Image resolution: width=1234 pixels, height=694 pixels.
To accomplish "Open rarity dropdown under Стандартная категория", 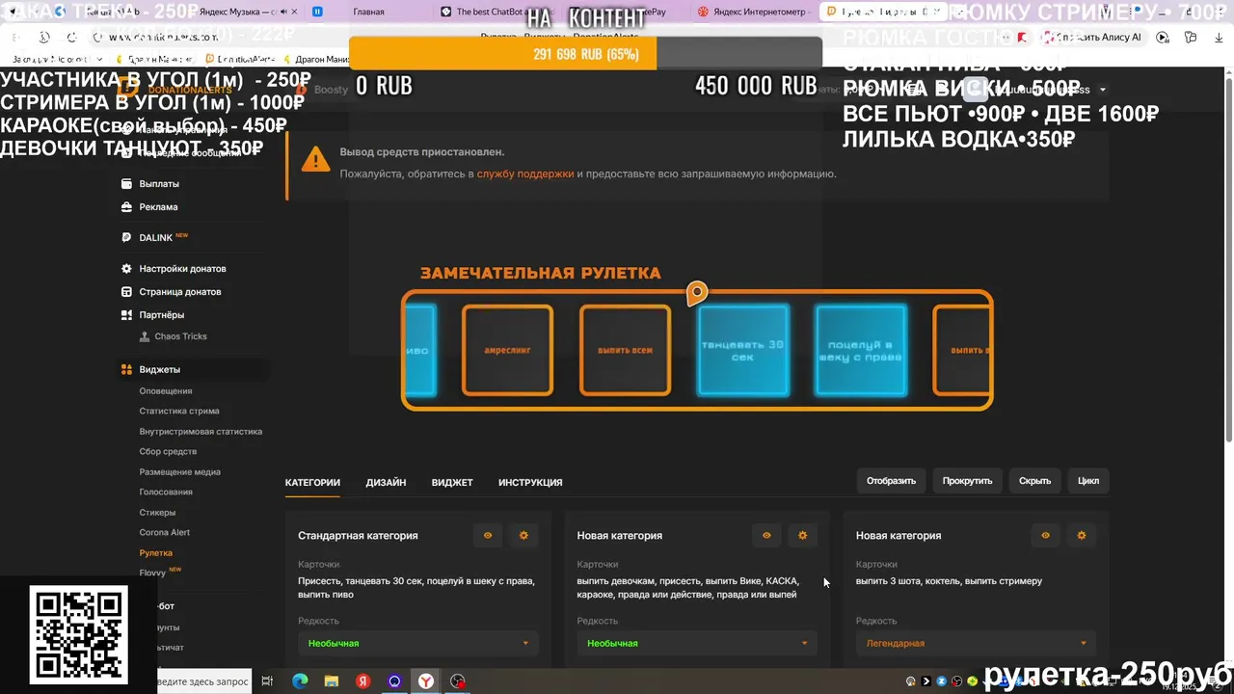I will pyautogui.click(x=417, y=643).
